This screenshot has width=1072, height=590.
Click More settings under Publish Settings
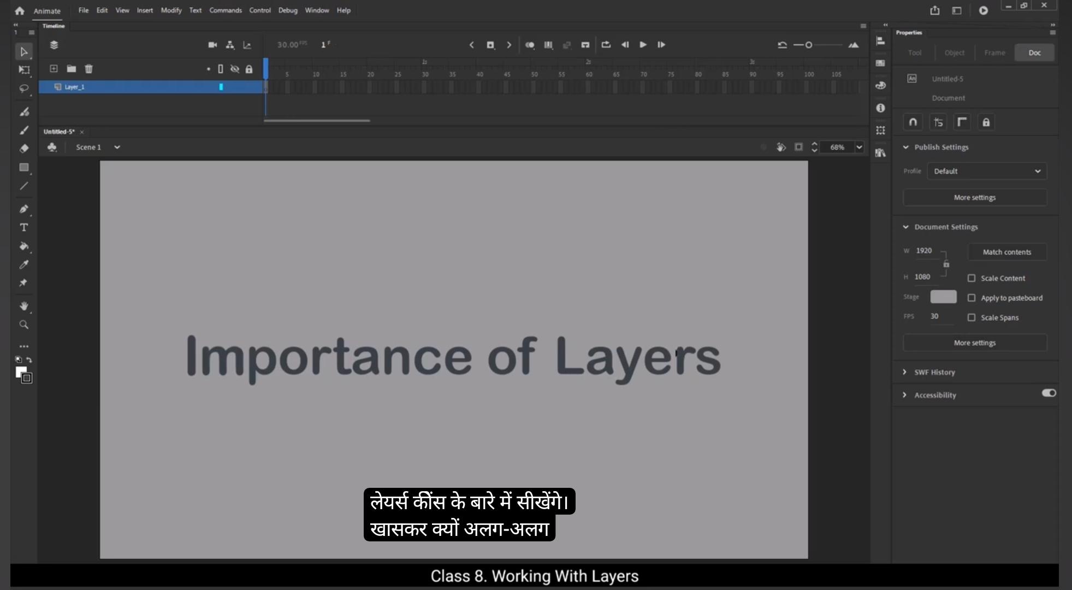pos(975,198)
